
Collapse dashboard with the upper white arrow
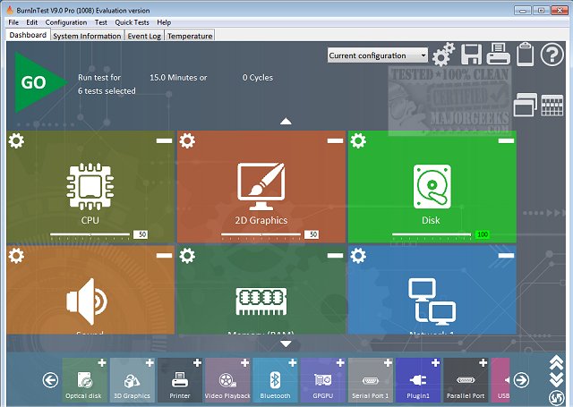[286, 120]
